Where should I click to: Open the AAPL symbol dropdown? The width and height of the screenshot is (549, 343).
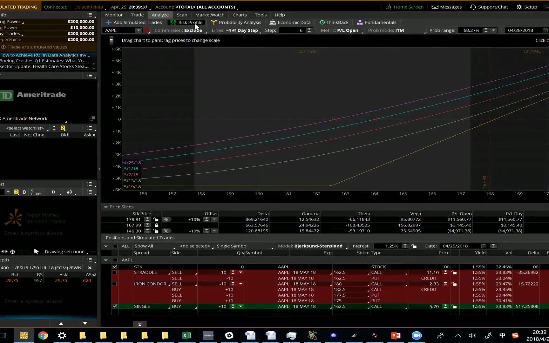(x=139, y=30)
